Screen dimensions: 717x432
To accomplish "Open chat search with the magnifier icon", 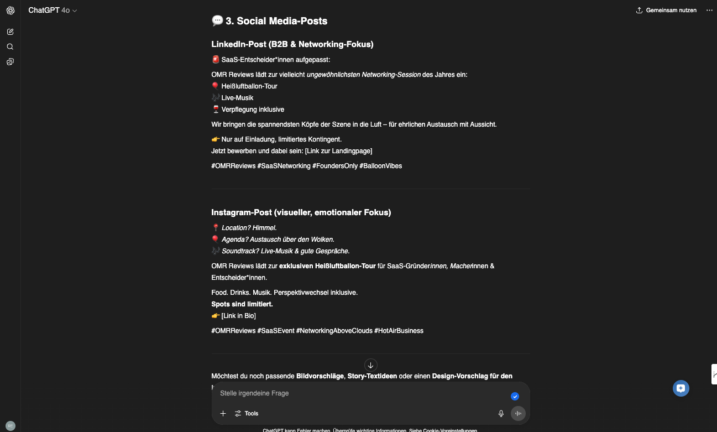I will click(10, 46).
